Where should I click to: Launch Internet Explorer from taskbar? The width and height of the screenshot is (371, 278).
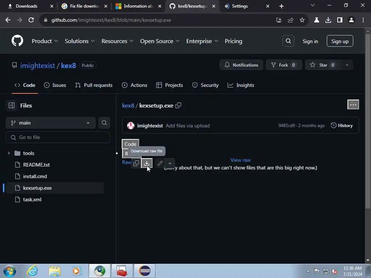coord(32,271)
